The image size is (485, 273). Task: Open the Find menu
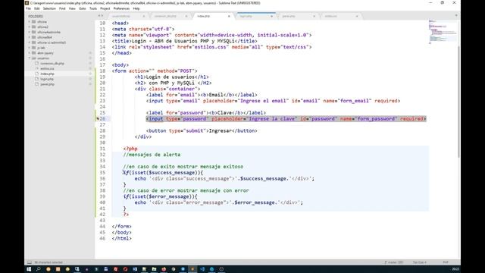click(x=62, y=8)
